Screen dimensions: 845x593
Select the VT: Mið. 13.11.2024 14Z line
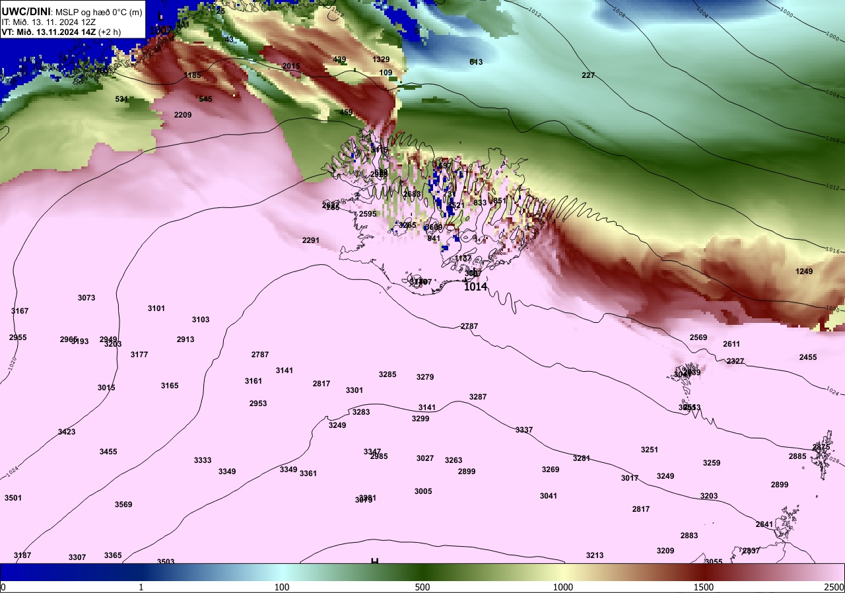click(61, 32)
